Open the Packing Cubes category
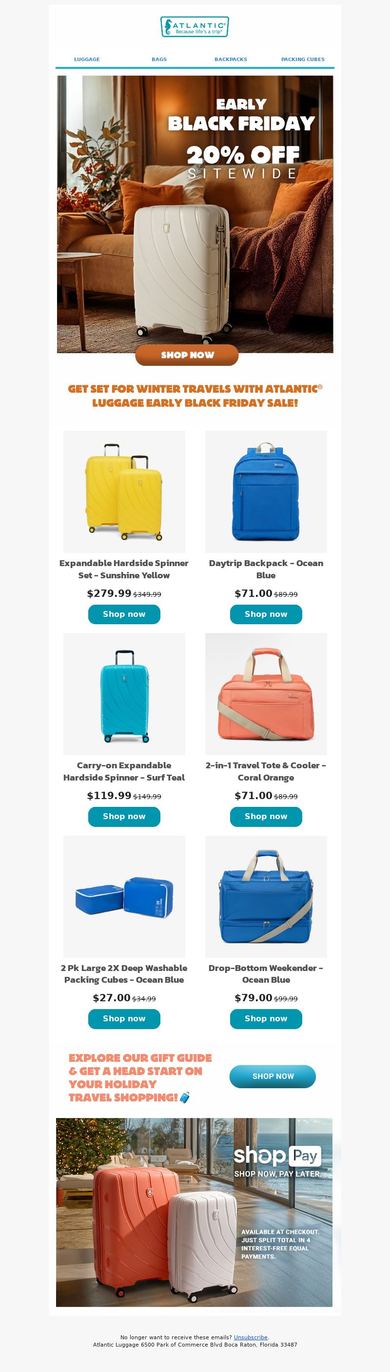Image resolution: width=390 pixels, height=1372 pixels. tap(303, 59)
